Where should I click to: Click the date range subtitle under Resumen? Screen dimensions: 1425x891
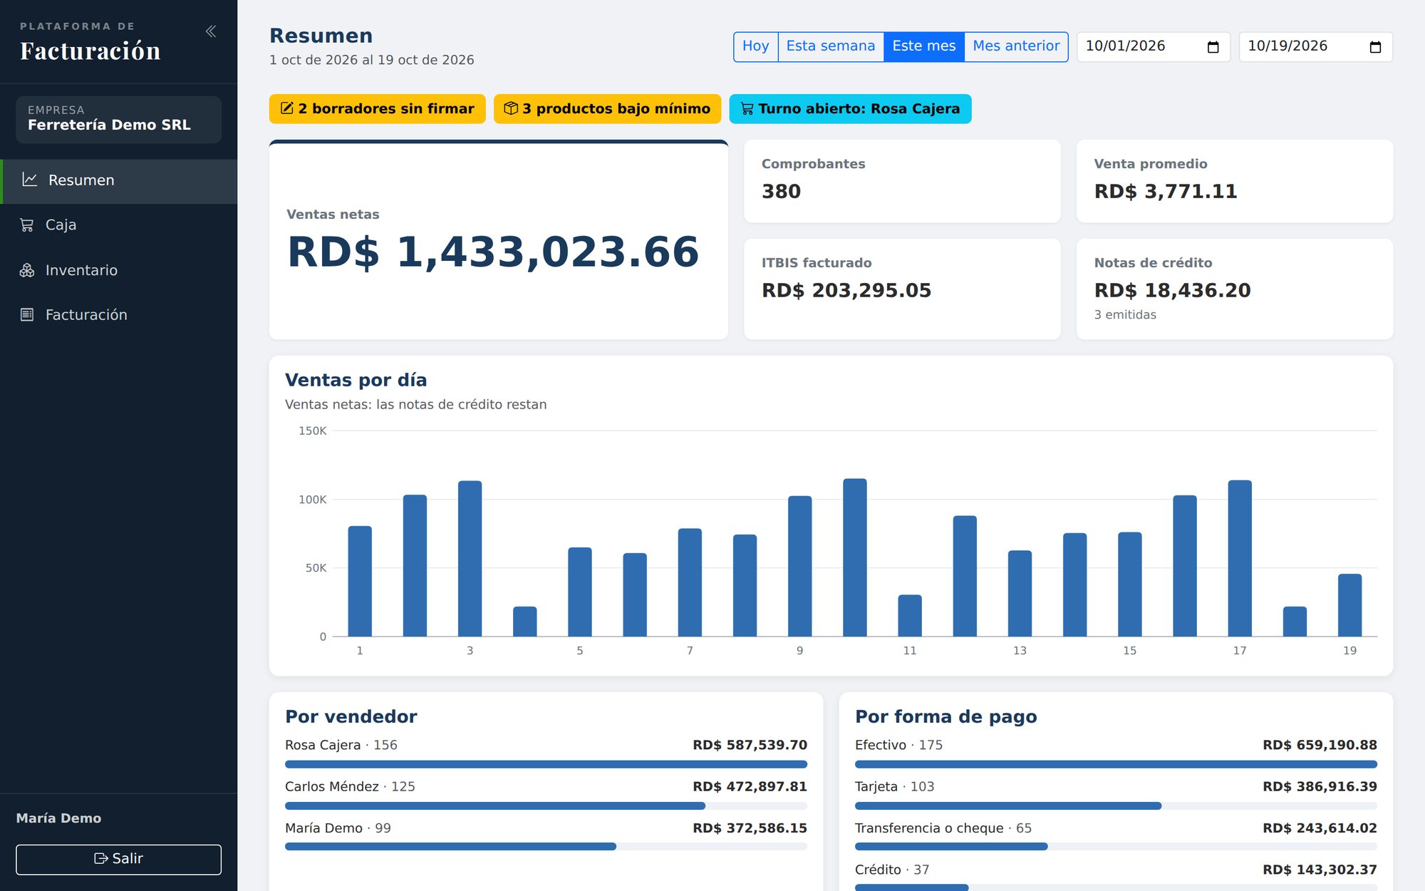371,60
